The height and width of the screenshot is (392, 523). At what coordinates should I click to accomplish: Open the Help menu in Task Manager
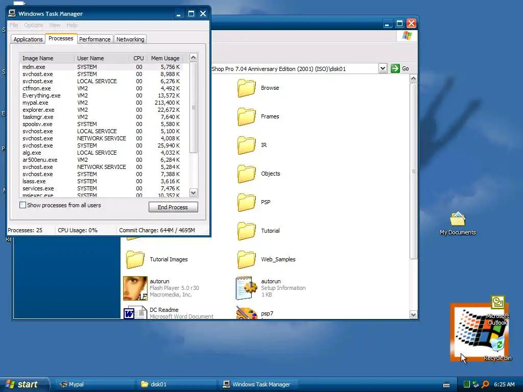[x=72, y=25]
